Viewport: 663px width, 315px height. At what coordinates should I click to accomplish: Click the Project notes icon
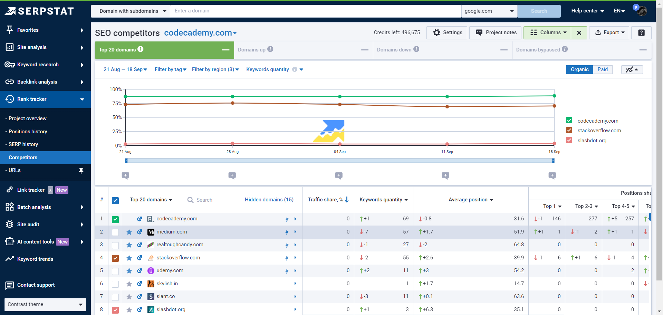coord(479,32)
